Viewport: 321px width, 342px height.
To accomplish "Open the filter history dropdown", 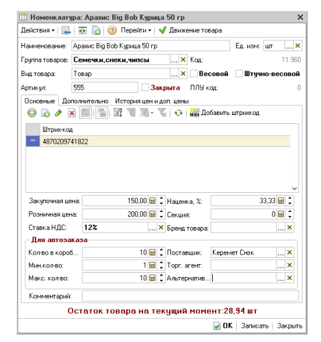I will [x=146, y=113].
